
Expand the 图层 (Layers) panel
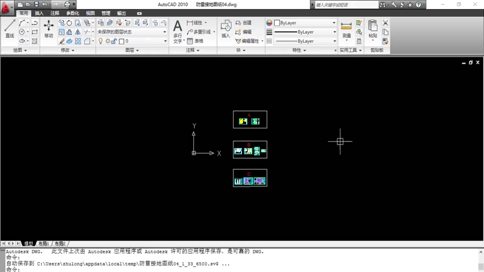[132, 50]
